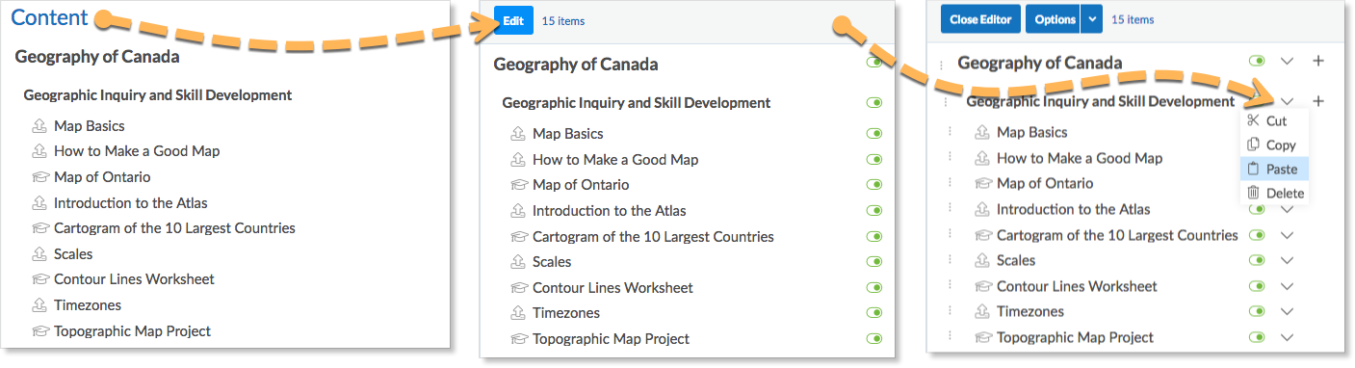
Task: Grab drag handle left of Scales in editor
Action: click(950, 260)
